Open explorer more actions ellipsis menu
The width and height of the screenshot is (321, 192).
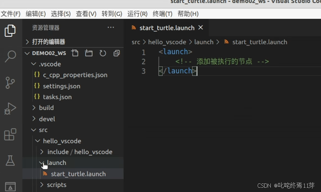tap(111, 27)
